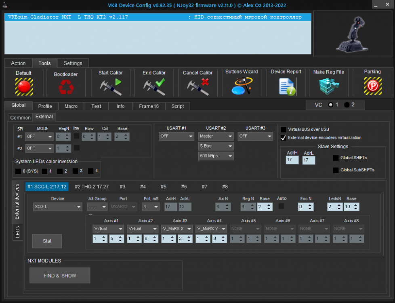Click the Stat button
Screen dimensions: 395x303
point(47,241)
